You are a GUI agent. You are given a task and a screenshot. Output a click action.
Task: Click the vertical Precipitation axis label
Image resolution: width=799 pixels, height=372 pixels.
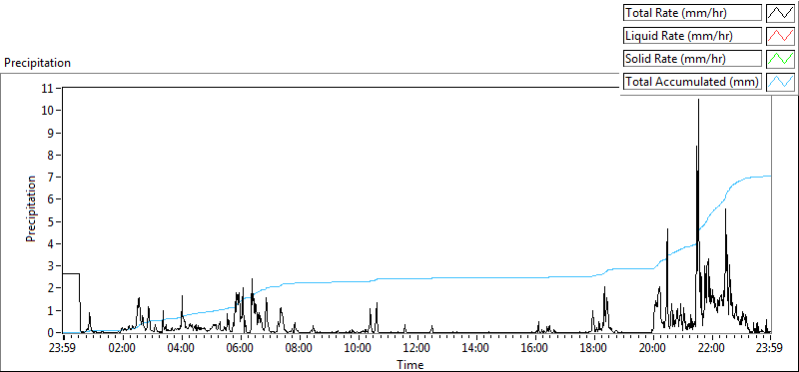(x=31, y=209)
